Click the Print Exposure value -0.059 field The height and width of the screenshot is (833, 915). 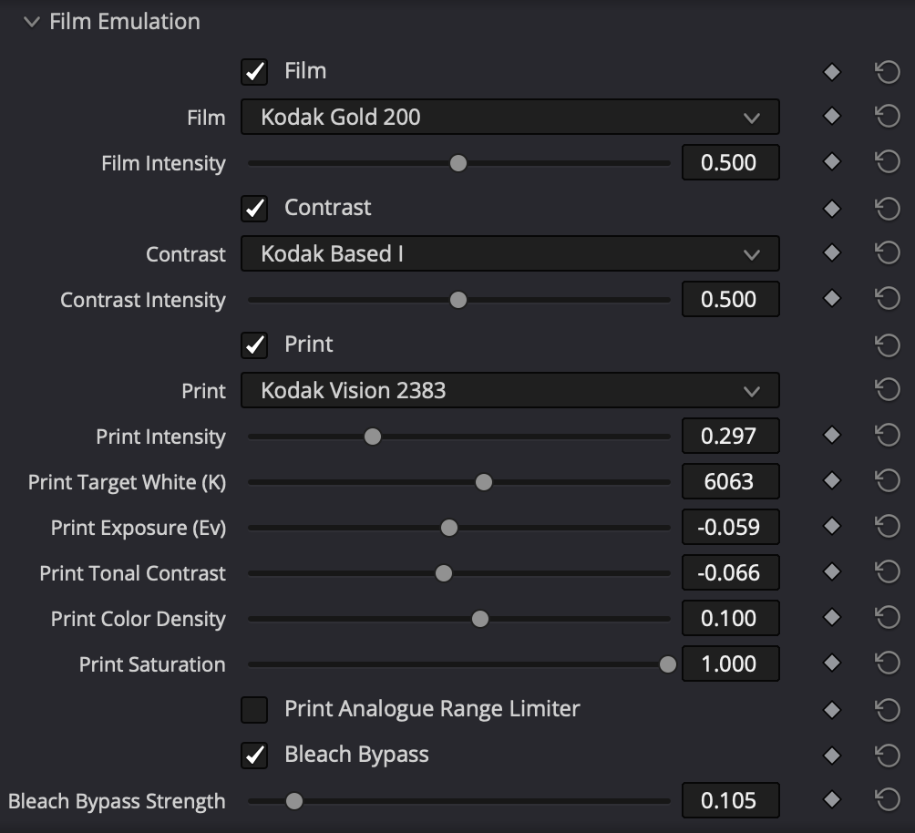[x=731, y=527]
